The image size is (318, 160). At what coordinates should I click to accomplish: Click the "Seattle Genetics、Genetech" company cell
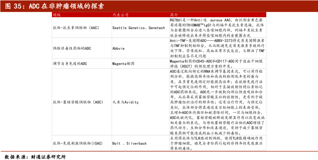(x=138, y=28)
